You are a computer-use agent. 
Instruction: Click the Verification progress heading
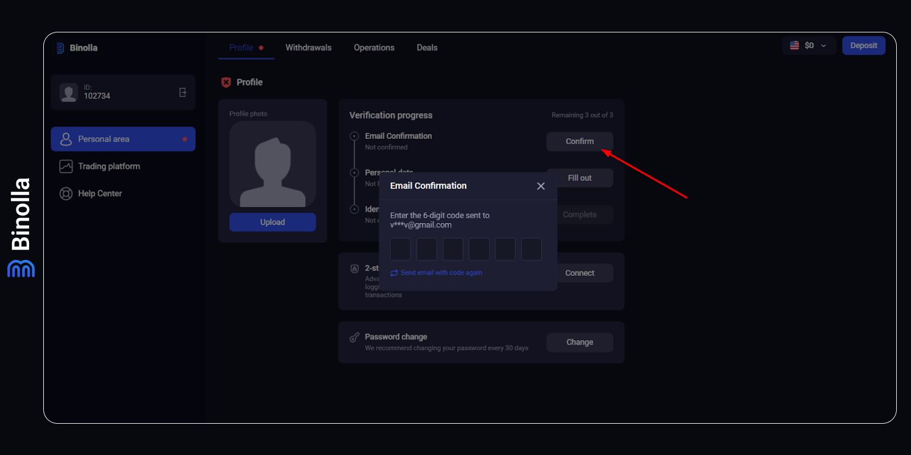(x=391, y=115)
